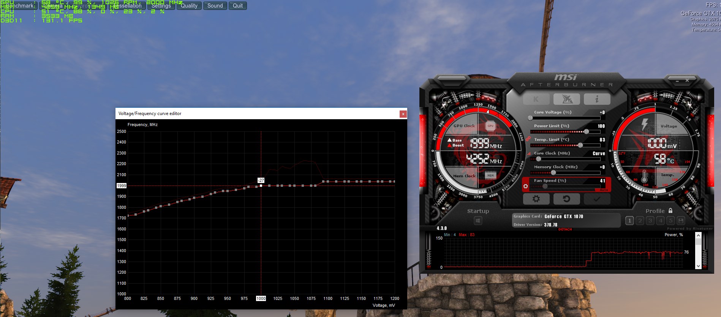Click the Power, % graph label
Viewport: 721px width, 317px height.
(674, 235)
